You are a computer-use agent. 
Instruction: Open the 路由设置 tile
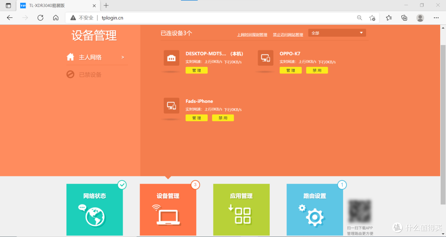pyautogui.click(x=315, y=209)
